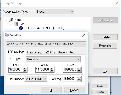Screen dimensions: 121x95
Task: Collapse the Port 1 tree node
Action: (x=11, y=24)
